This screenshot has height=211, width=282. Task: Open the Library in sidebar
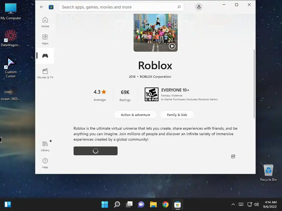pos(45,146)
